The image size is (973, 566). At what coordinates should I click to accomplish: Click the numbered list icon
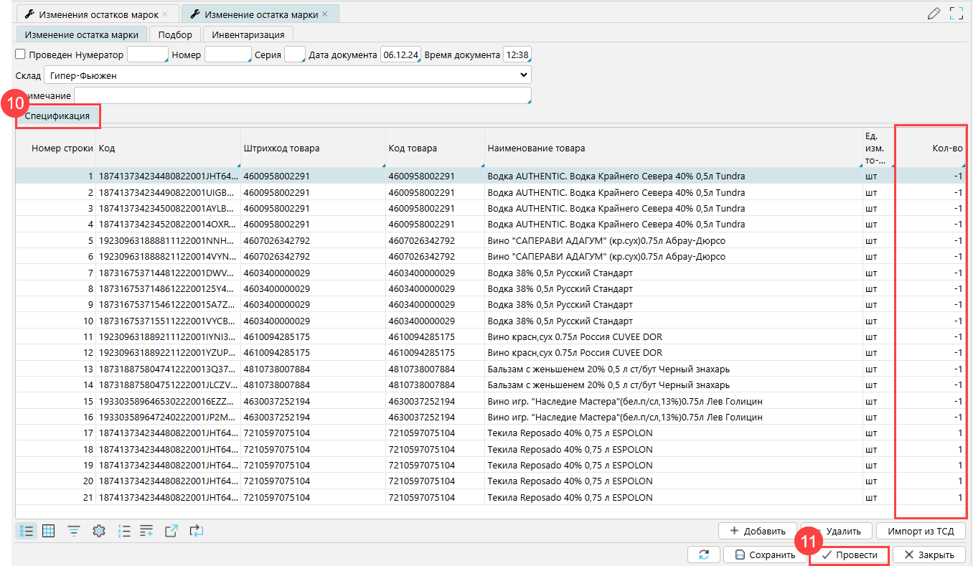[x=124, y=531]
